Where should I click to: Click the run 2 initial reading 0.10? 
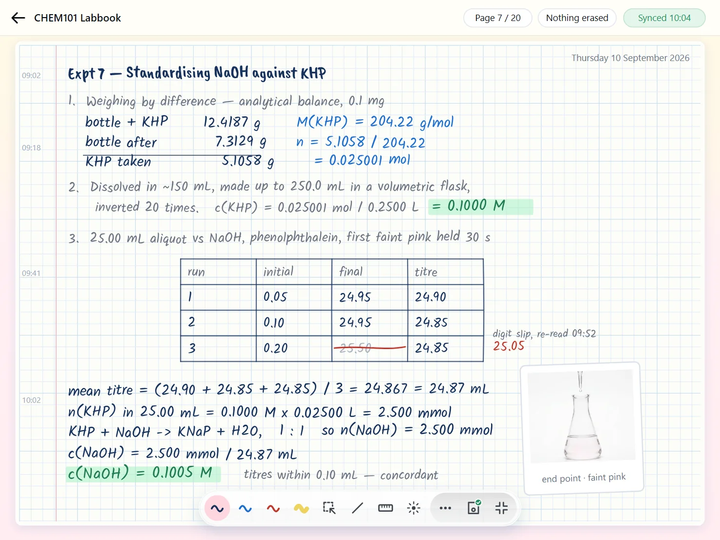click(274, 323)
